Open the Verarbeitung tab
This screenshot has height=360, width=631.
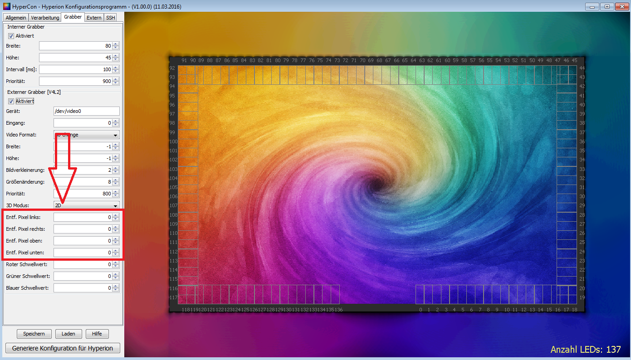click(45, 18)
